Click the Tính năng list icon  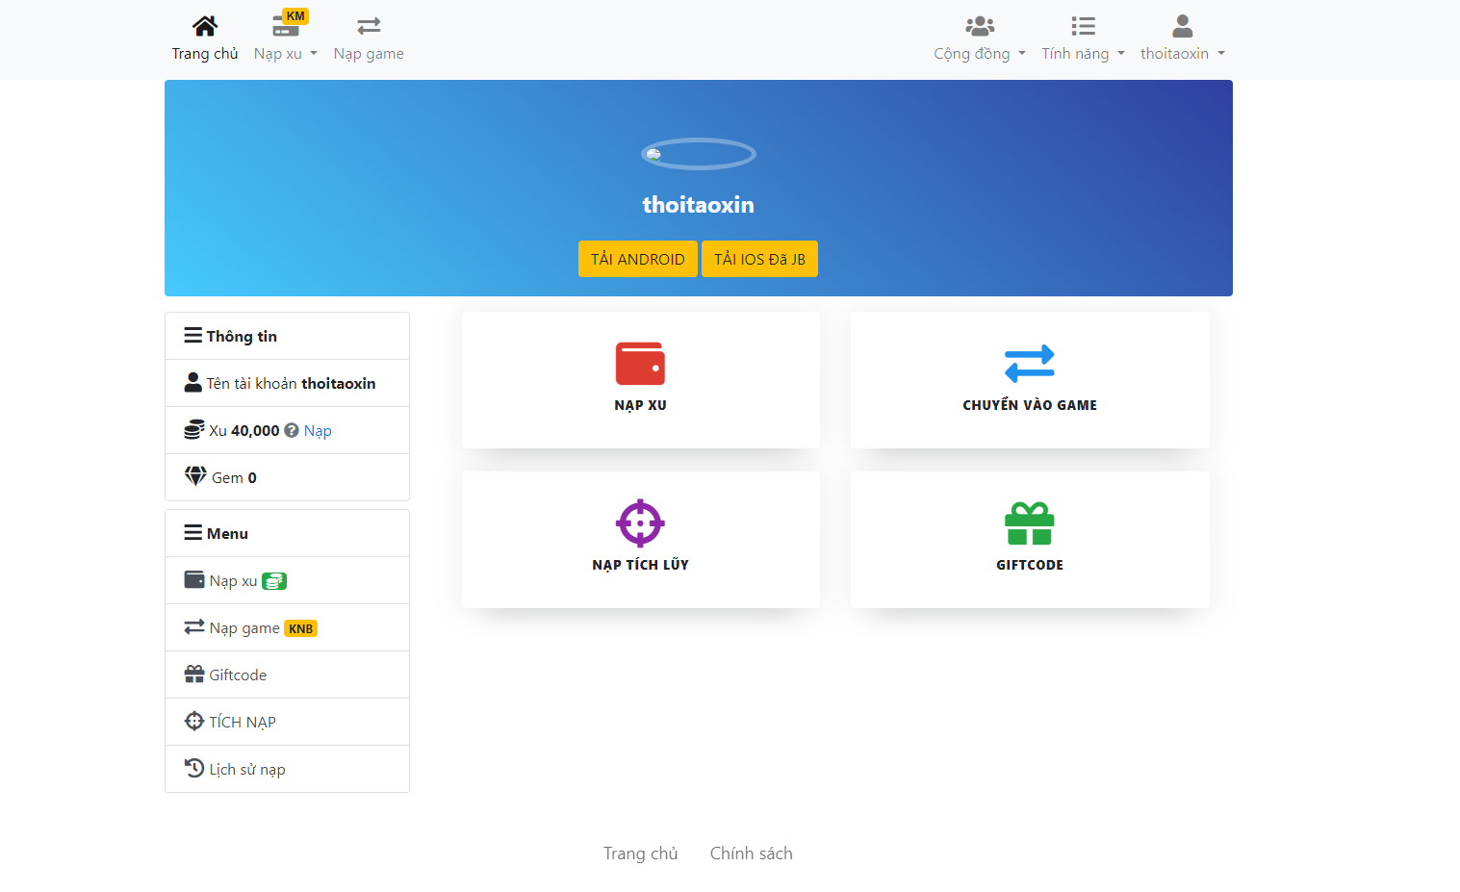click(1083, 26)
